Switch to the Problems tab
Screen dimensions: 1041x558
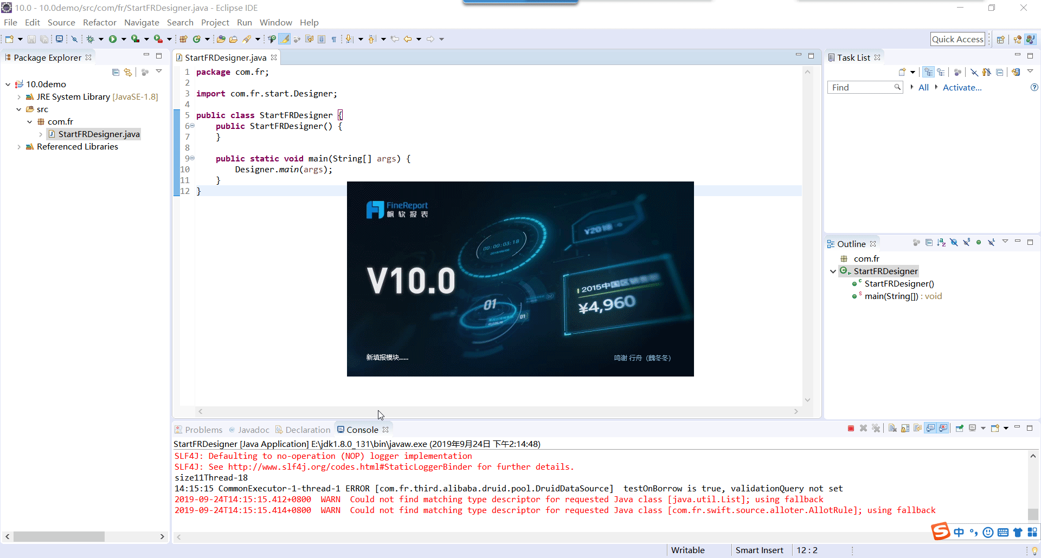(x=198, y=430)
